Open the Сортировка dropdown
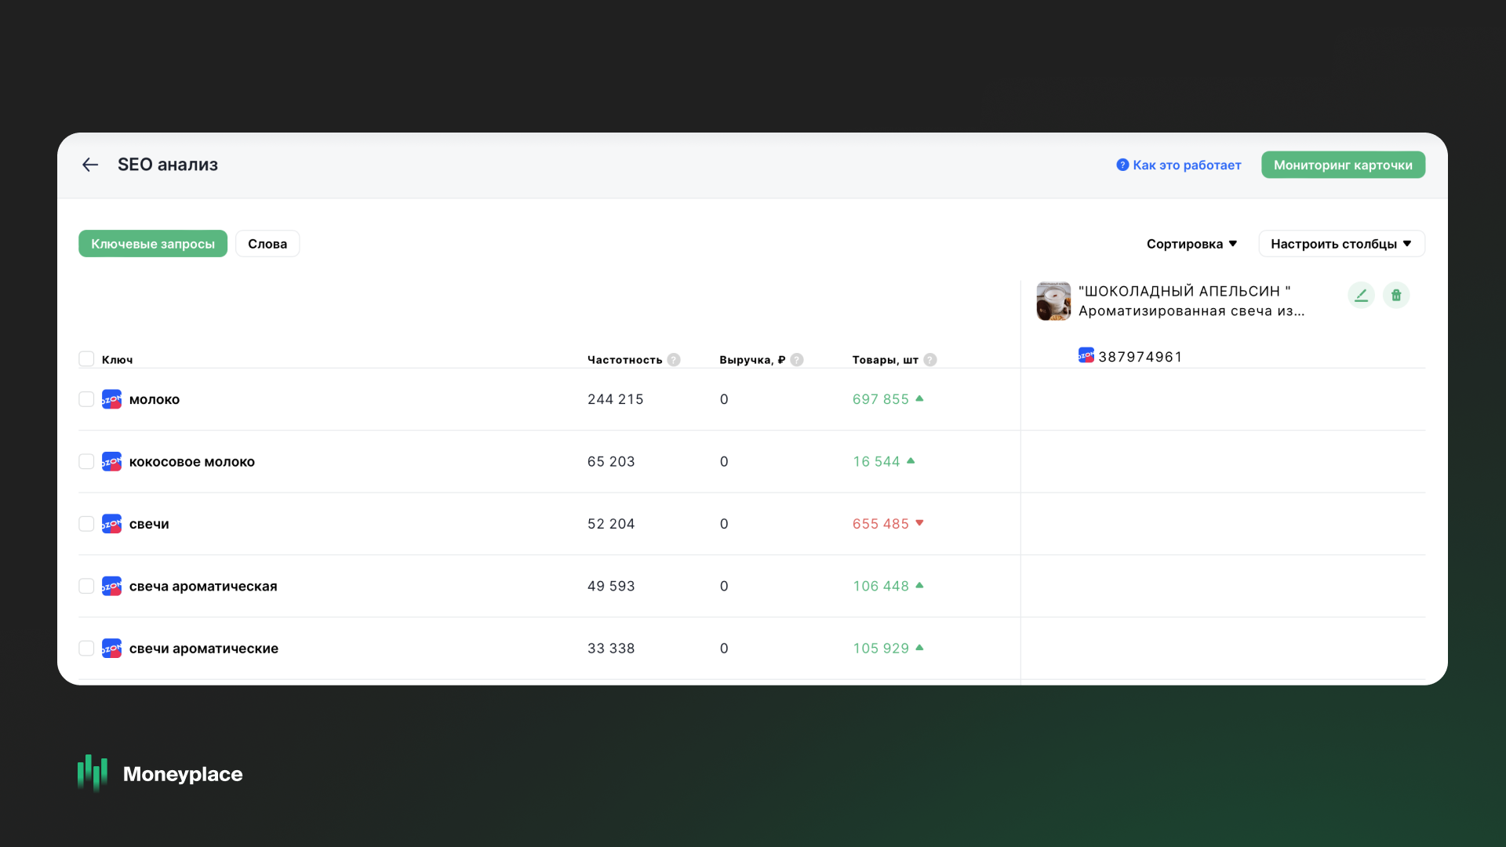1506x847 pixels. (x=1191, y=244)
